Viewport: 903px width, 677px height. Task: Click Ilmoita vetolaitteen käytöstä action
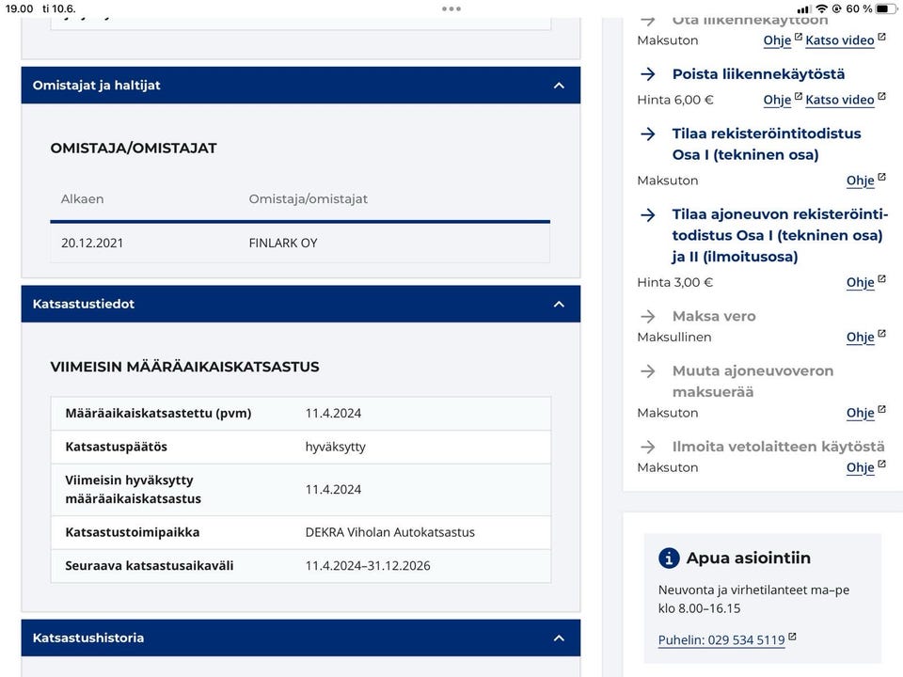pyautogui.click(x=778, y=447)
